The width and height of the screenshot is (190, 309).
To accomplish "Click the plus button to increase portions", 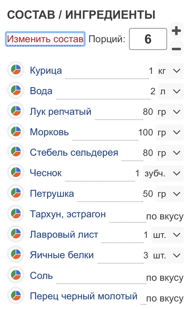I will pos(177,31).
